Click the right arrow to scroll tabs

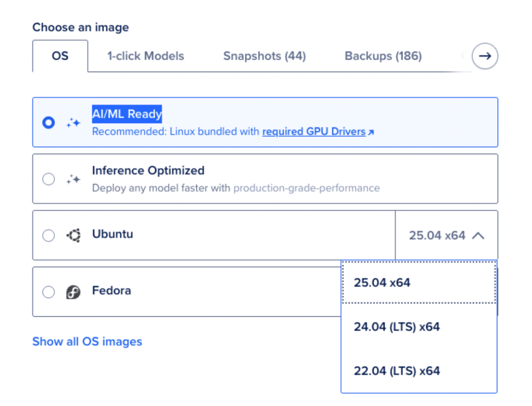485,56
